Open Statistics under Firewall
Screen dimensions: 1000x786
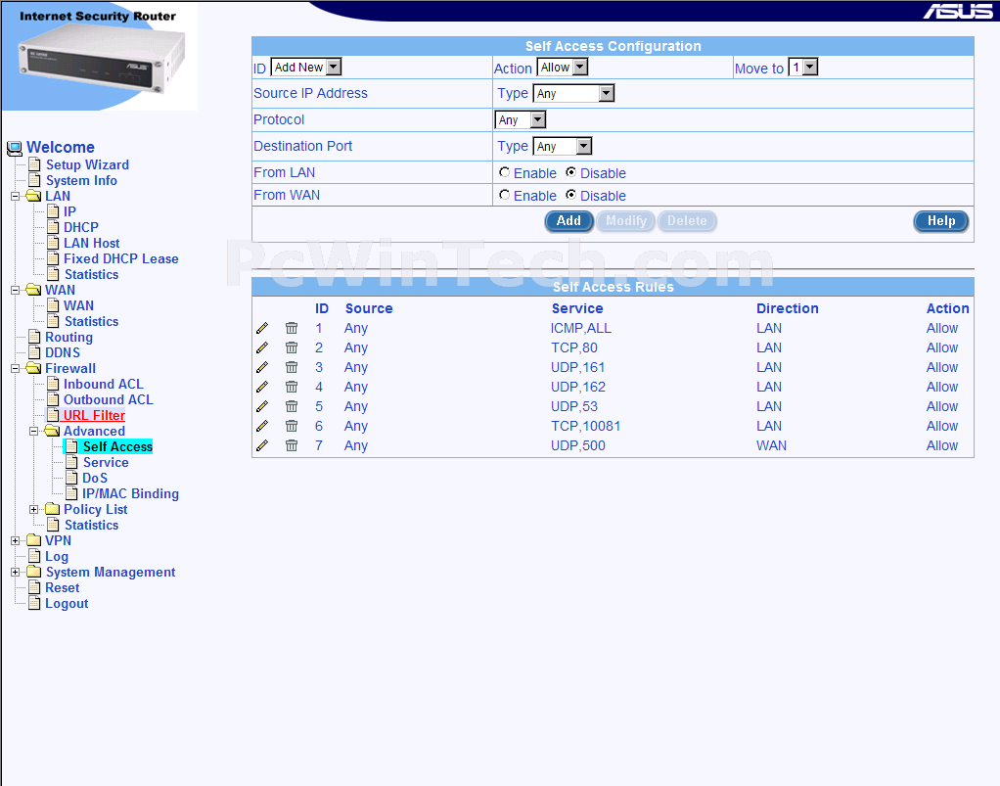pos(91,525)
